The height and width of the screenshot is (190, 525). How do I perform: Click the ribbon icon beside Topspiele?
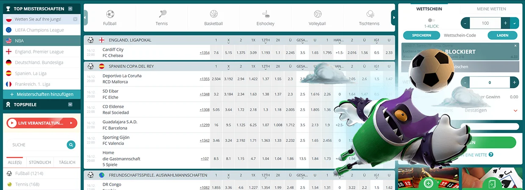[8, 104]
